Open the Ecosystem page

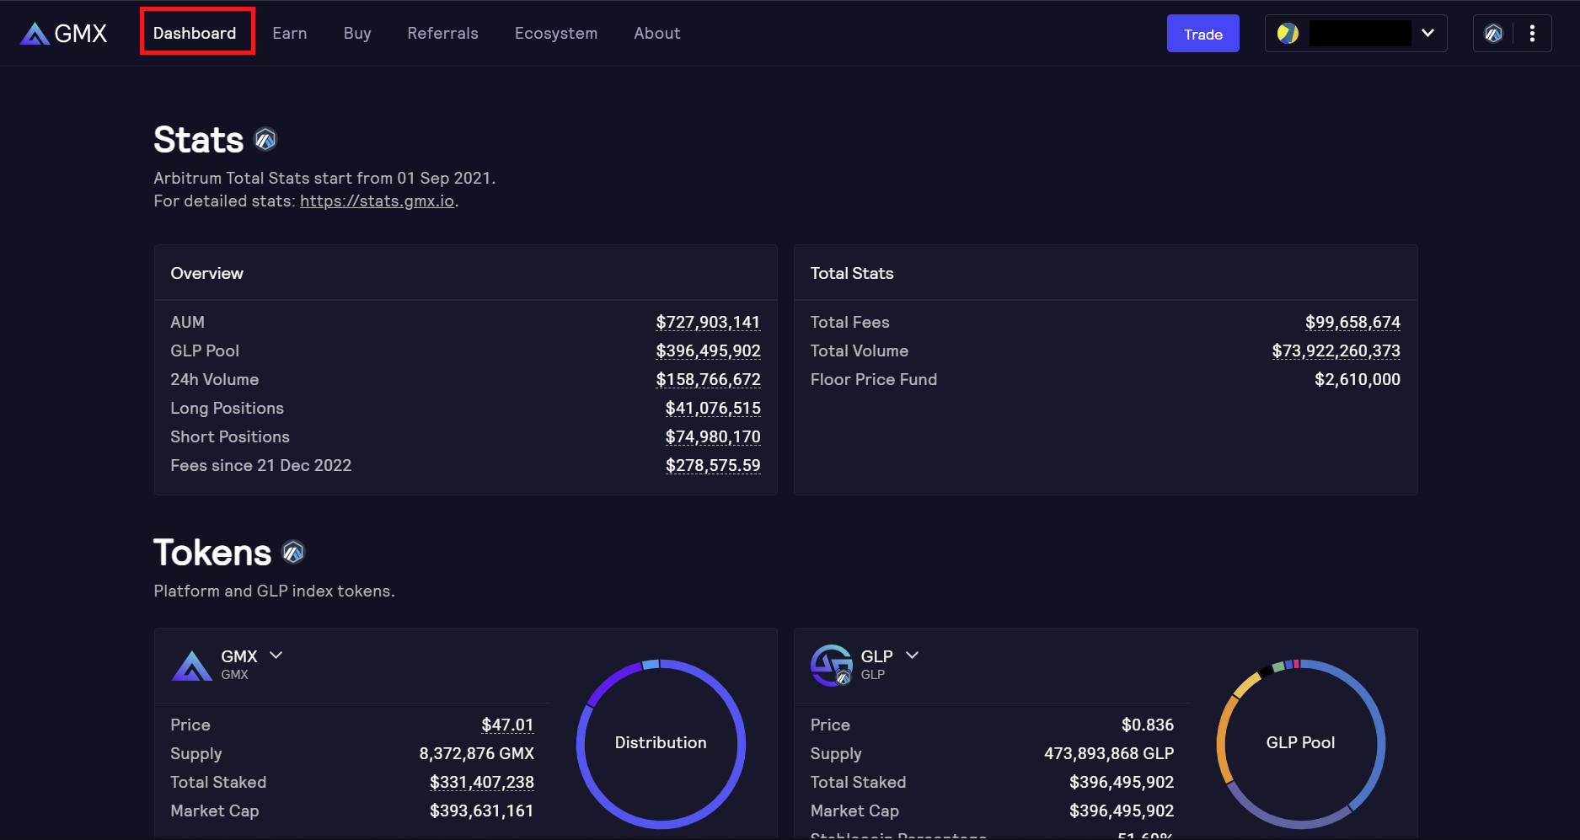(556, 33)
